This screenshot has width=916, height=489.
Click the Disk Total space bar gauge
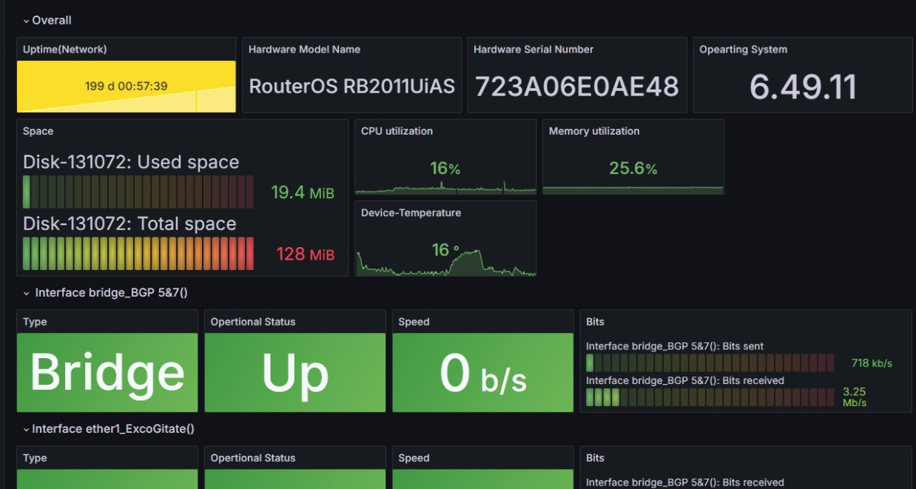tap(138, 254)
